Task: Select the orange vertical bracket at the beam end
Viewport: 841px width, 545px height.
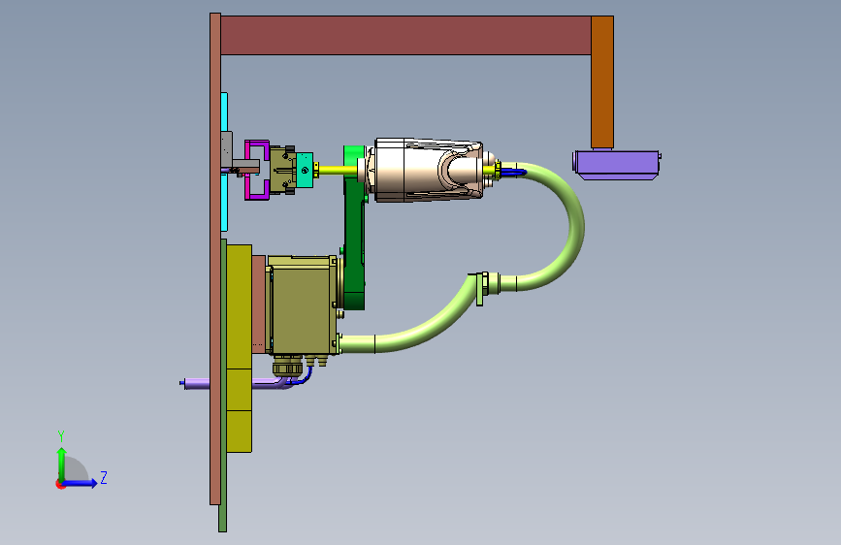Action: tap(602, 82)
